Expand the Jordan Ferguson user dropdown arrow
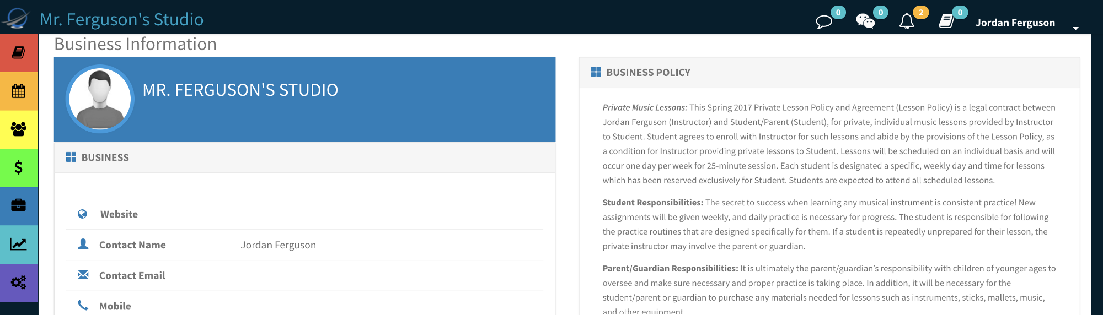 click(x=1075, y=28)
